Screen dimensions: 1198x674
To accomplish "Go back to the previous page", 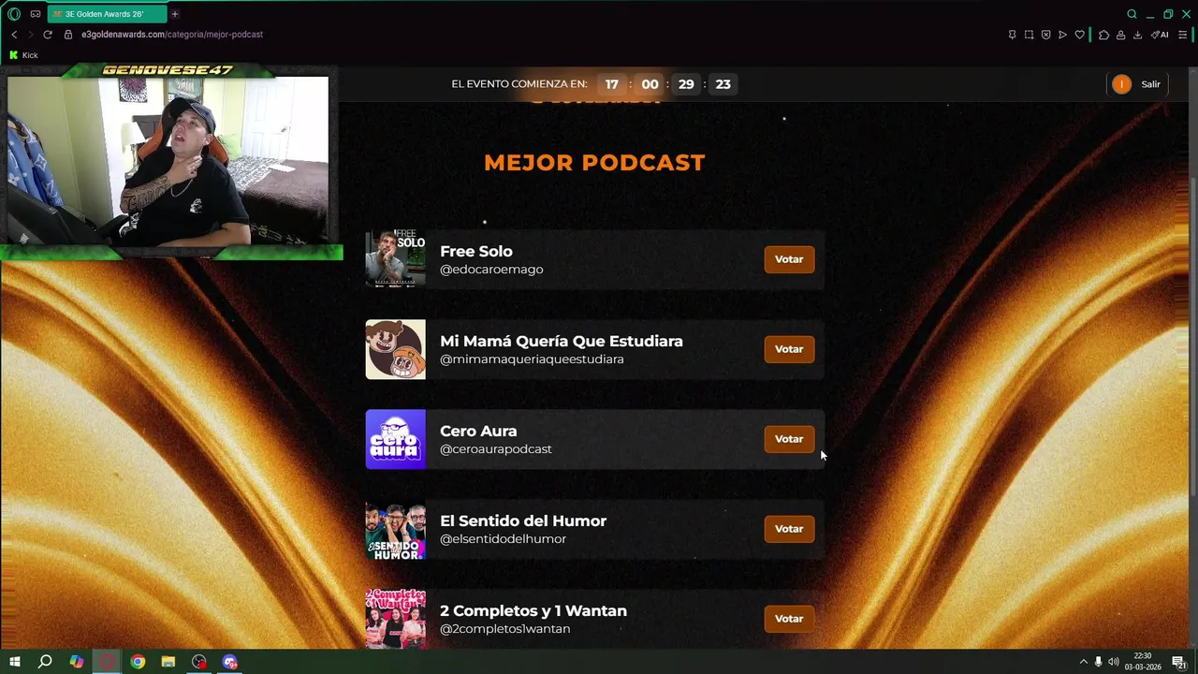I will pos(14,35).
